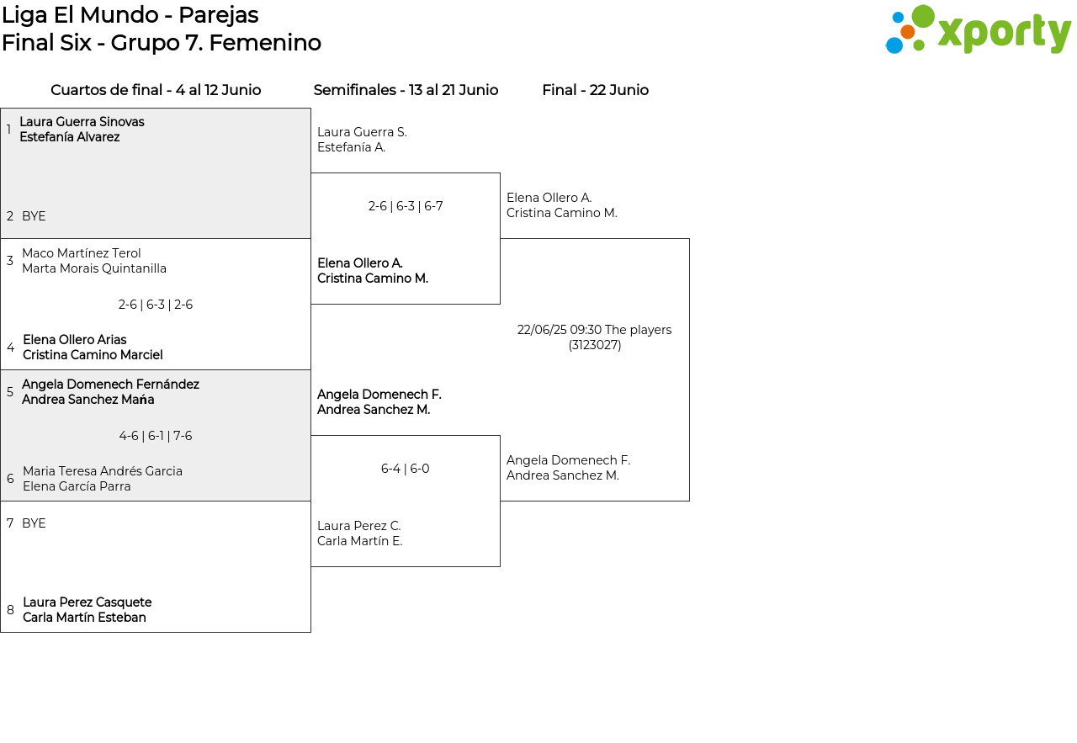The image size is (1077, 743).
Task: Open quarterfinal score 2-6 | 6-3 | 2-6
Action: pyautogui.click(x=156, y=305)
